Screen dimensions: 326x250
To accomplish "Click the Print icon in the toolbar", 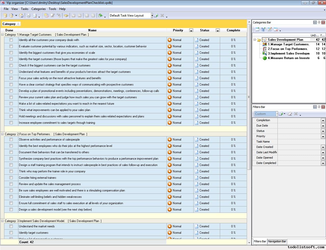I will click(29, 16).
